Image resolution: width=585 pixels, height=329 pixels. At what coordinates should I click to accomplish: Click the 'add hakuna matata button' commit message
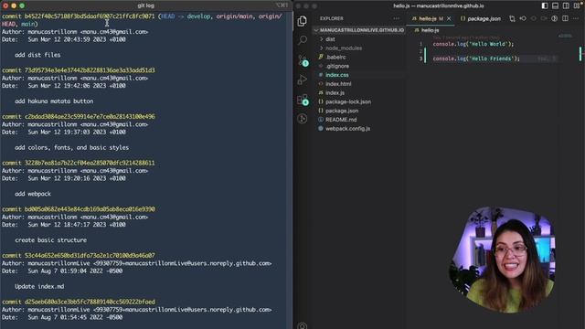click(54, 101)
